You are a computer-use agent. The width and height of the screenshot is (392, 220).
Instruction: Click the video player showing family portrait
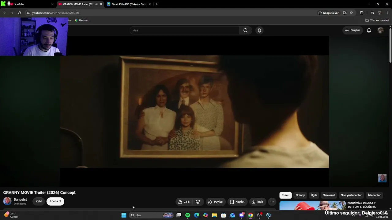click(x=194, y=112)
